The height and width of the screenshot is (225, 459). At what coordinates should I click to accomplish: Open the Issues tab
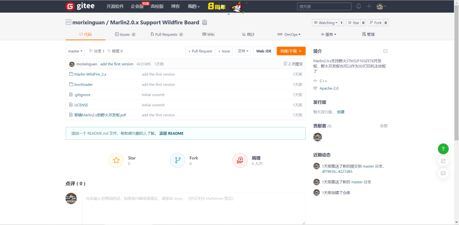click(x=125, y=34)
